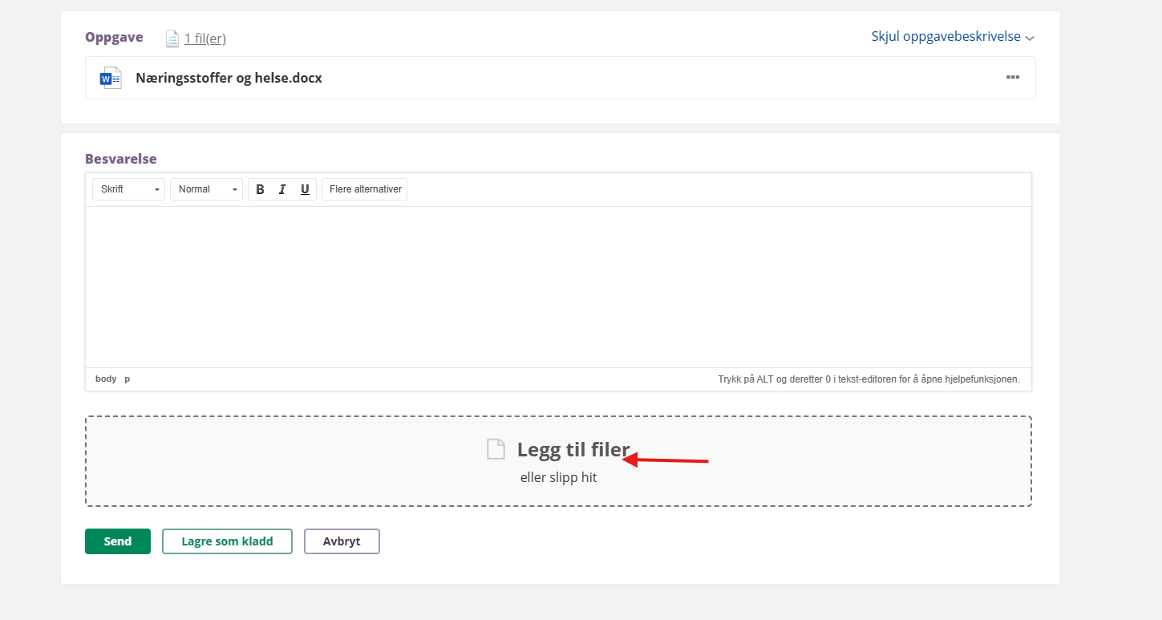Click the page icon beside Legg til filer
Screen dimensions: 1162x620
pos(496,449)
